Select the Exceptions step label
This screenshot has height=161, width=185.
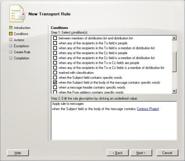(21, 46)
